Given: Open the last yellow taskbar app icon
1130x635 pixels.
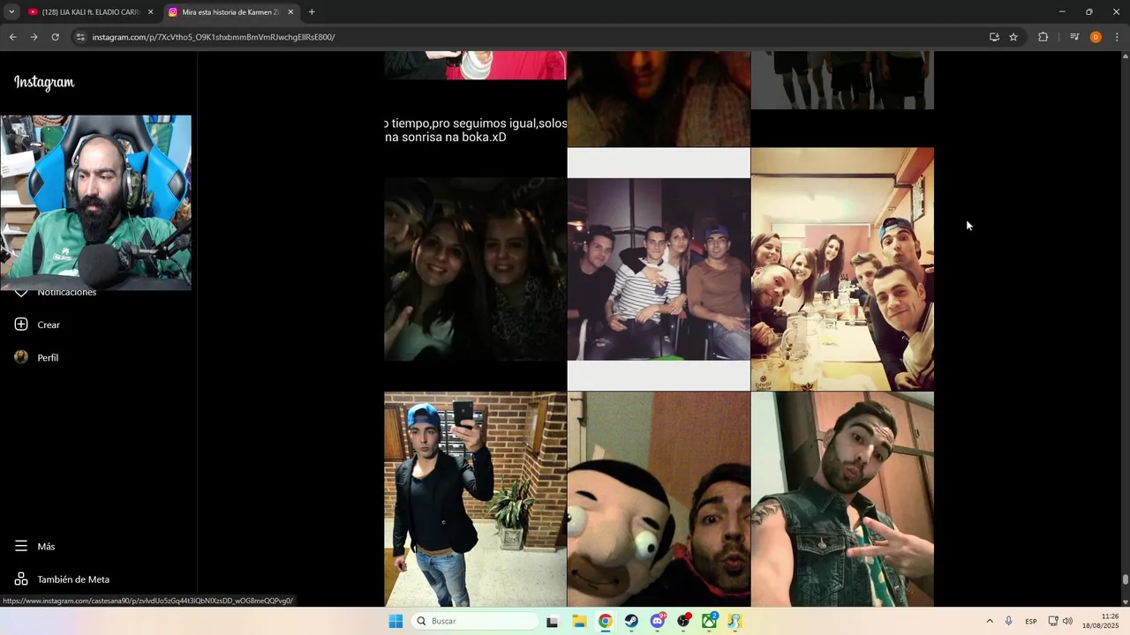Looking at the screenshot, I should pyautogui.click(x=734, y=621).
